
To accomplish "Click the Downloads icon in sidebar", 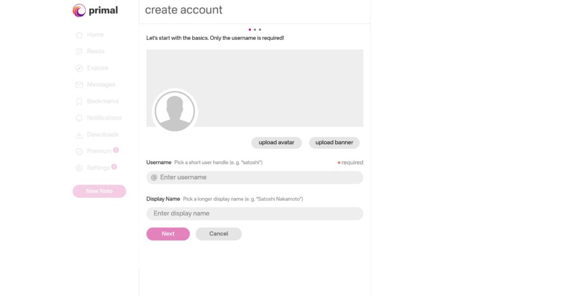I will coord(79,135).
